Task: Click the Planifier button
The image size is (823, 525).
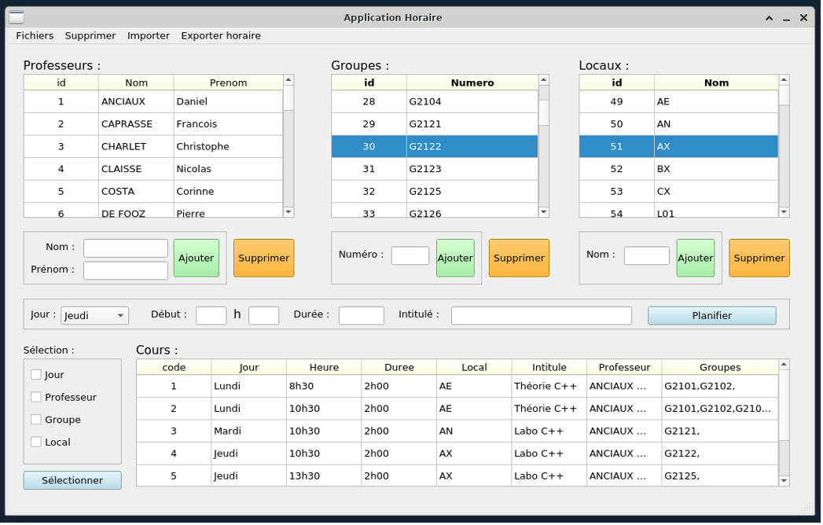Action: (x=712, y=316)
